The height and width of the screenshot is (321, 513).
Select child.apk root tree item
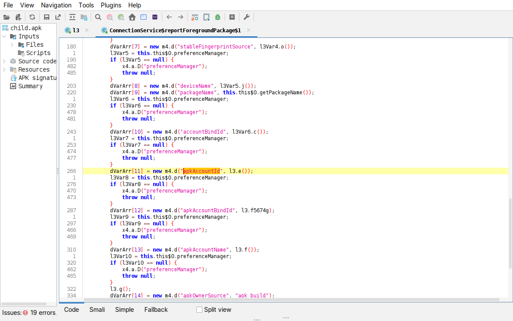26,28
